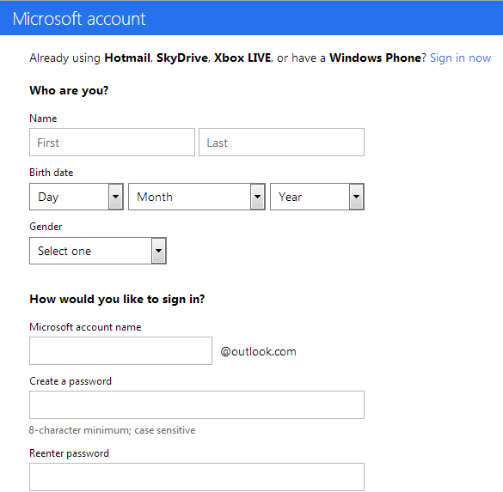Focus the First name field
The image size is (503, 492).
pyautogui.click(x=112, y=143)
